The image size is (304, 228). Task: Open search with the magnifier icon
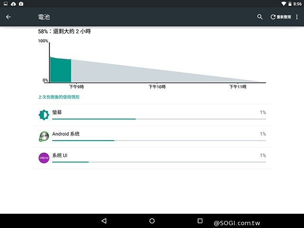coord(260,17)
